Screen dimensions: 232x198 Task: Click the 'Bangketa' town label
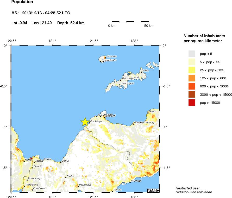click(140, 123)
